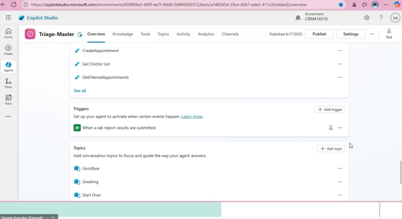The image size is (402, 219).
Task: Test the lab report trigger flask icon
Action: click(x=331, y=127)
